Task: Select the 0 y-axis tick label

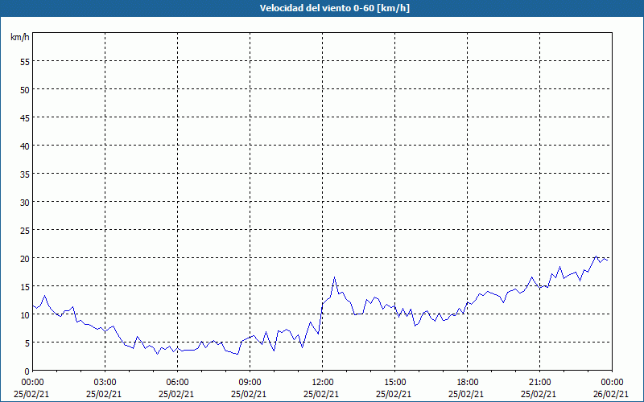Action: [27, 371]
